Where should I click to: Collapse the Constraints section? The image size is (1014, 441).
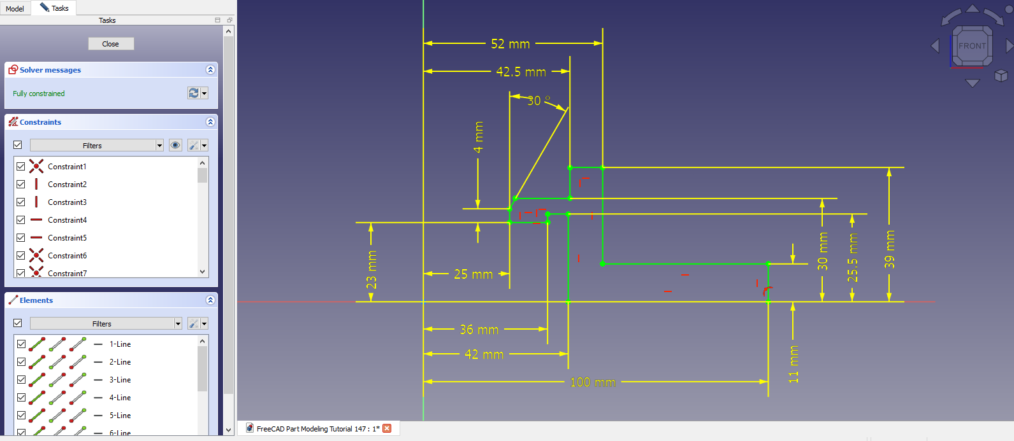[210, 122]
